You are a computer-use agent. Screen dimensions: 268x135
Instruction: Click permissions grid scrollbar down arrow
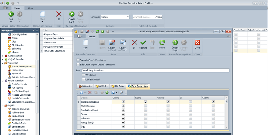pyautogui.click(x=226, y=127)
